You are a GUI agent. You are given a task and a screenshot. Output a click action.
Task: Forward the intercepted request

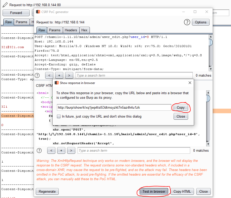[16, 13]
